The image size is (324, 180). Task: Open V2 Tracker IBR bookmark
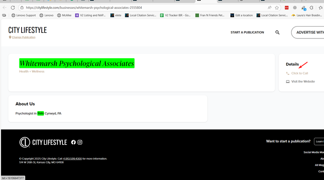coord(175,15)
